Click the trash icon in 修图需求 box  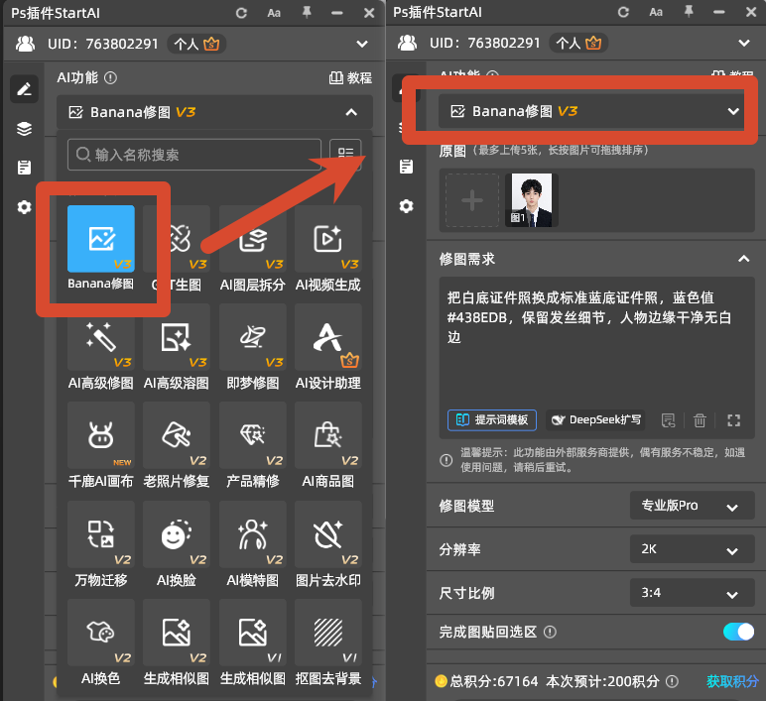(x=700, y=420)
